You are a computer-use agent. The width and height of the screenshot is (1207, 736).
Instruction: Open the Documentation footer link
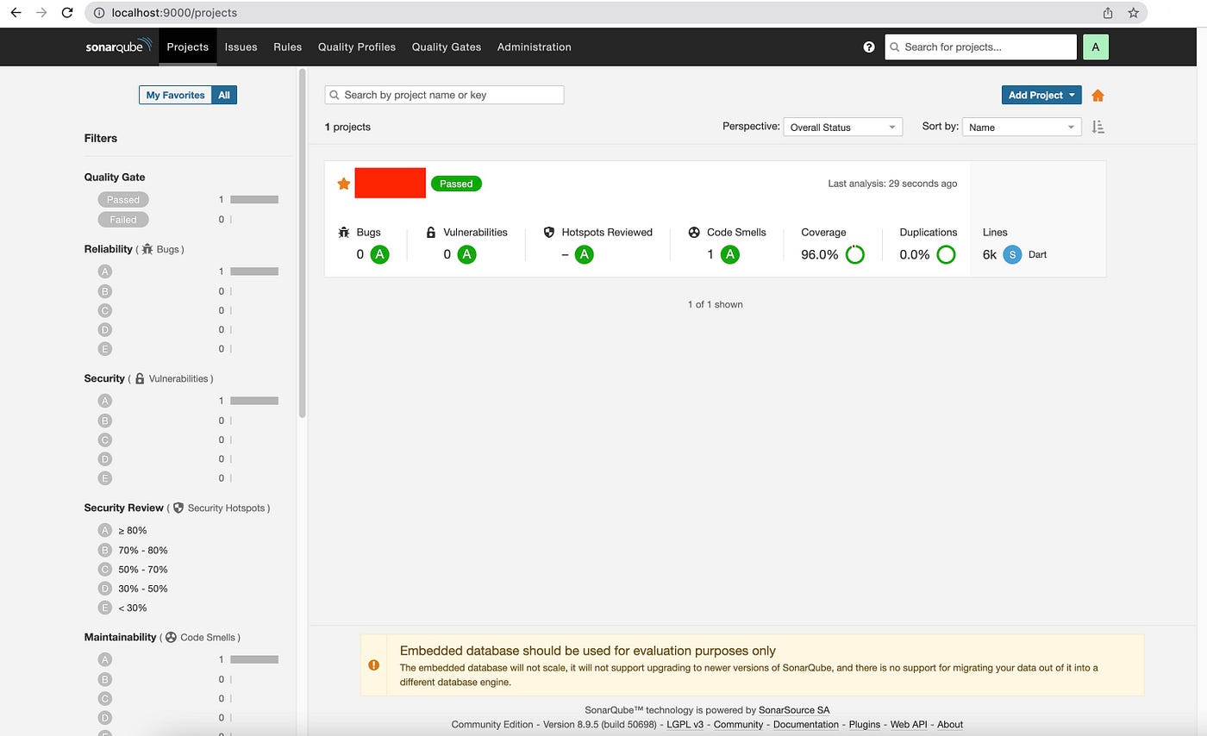click(807, 725)
